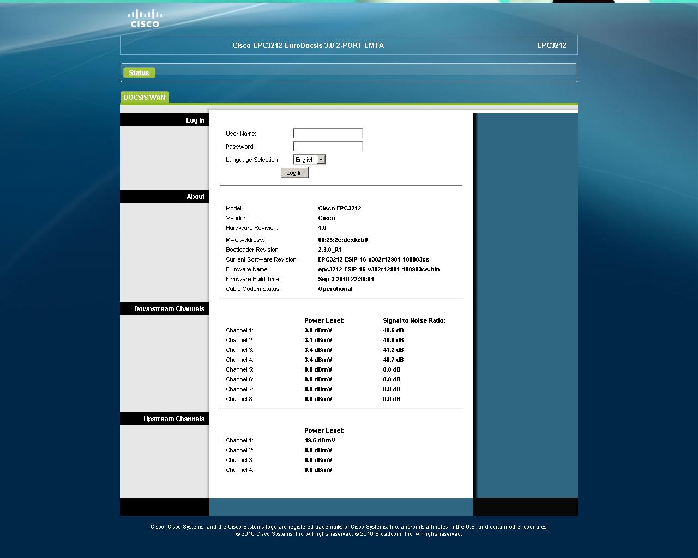Click the Log In sidebar heading
This screenshot has height=558, width=698.
pos(195,120)
